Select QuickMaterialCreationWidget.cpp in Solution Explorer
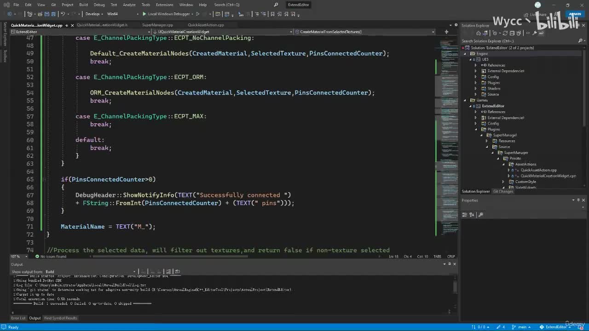589x331 pixels. [x=548, y=176]
